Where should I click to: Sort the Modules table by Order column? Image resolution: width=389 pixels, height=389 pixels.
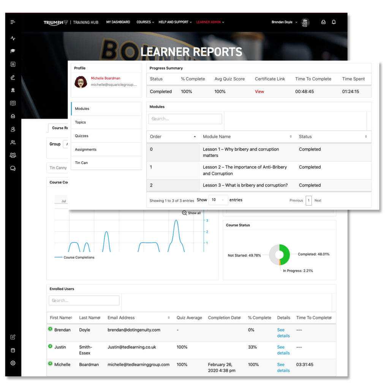173,137
